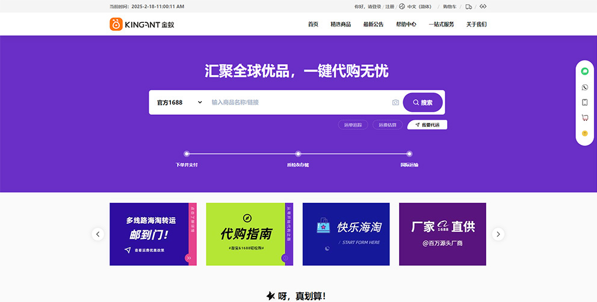The height and width of the screenshot is (302, 597).
Task: Click the shopping bag icon on 快乐海淘 card
Action: tap(324, 226)
